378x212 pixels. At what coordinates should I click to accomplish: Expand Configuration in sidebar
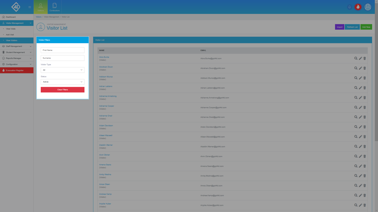pyautogui.click(x=17, y=64)
